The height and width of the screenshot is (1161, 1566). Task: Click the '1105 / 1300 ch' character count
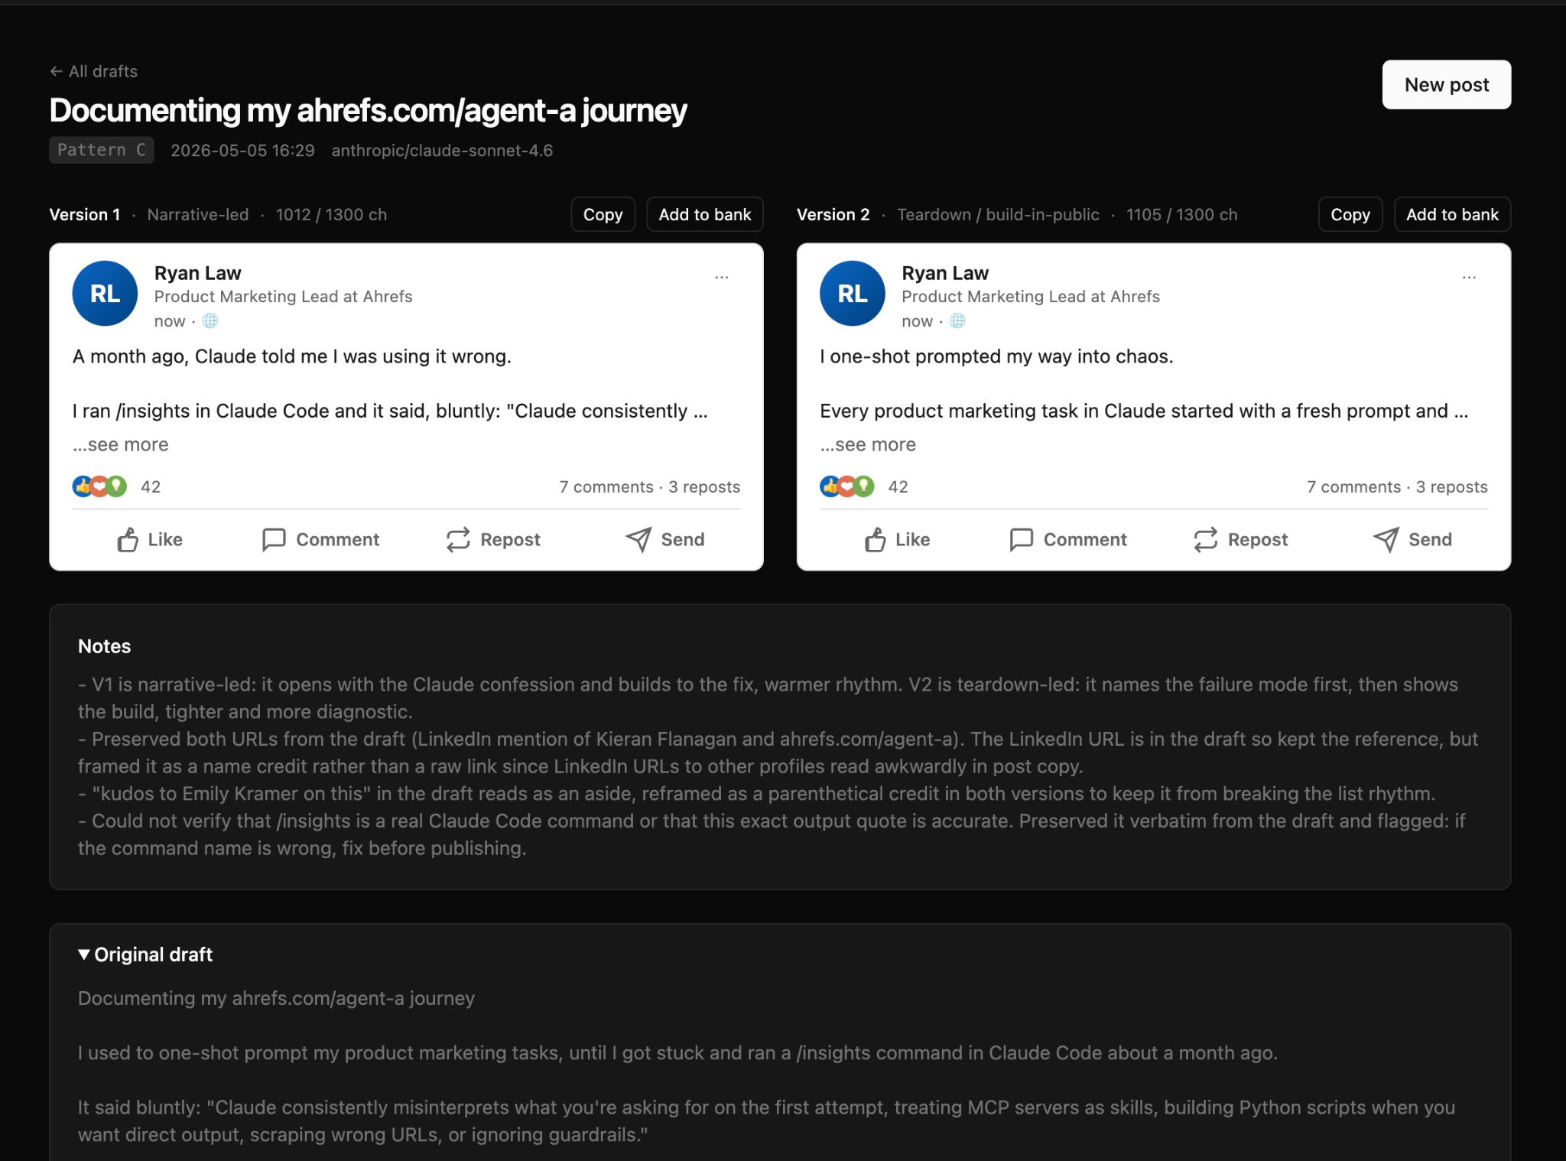[1181, 215]
